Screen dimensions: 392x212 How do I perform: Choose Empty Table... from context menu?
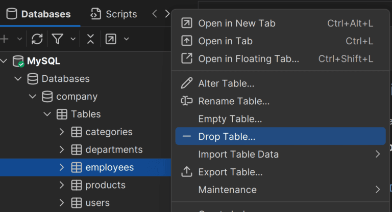(x=280, y=118)
